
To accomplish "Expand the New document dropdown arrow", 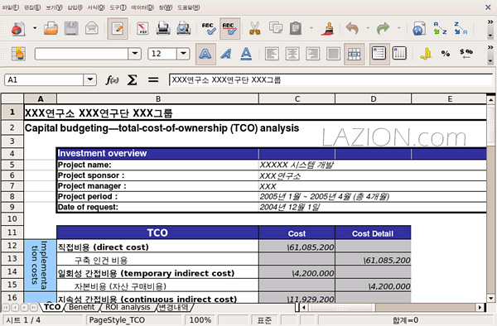I will [x=35, y=28].
